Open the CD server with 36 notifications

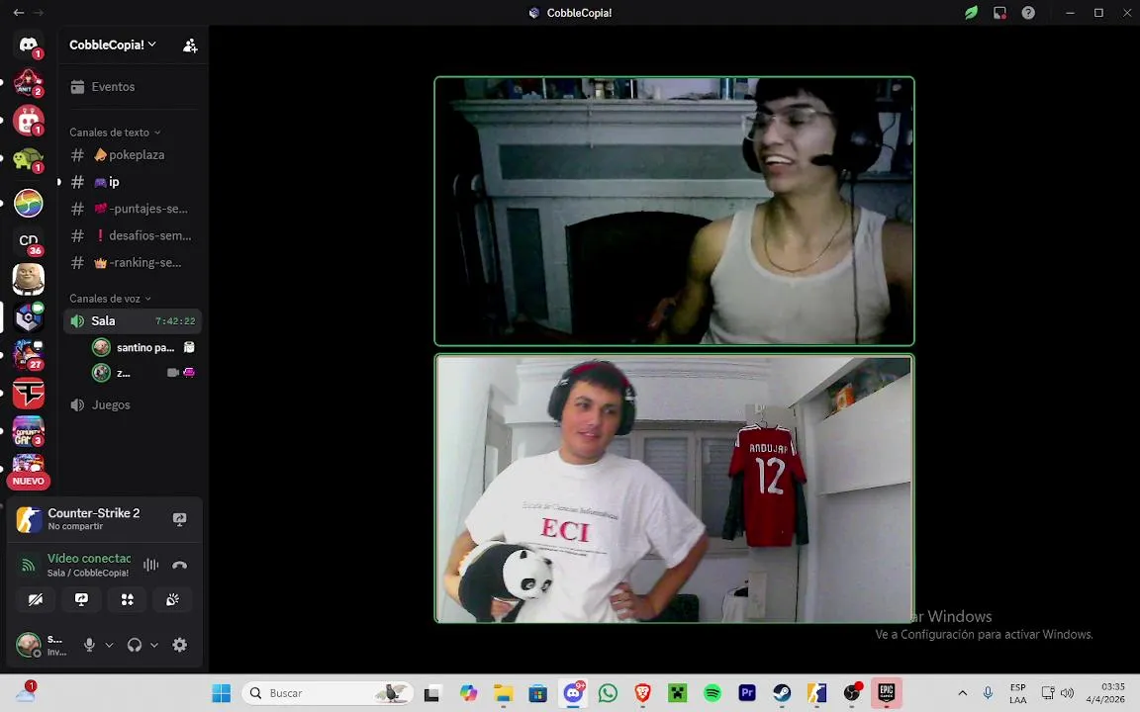tap(29, 241)
